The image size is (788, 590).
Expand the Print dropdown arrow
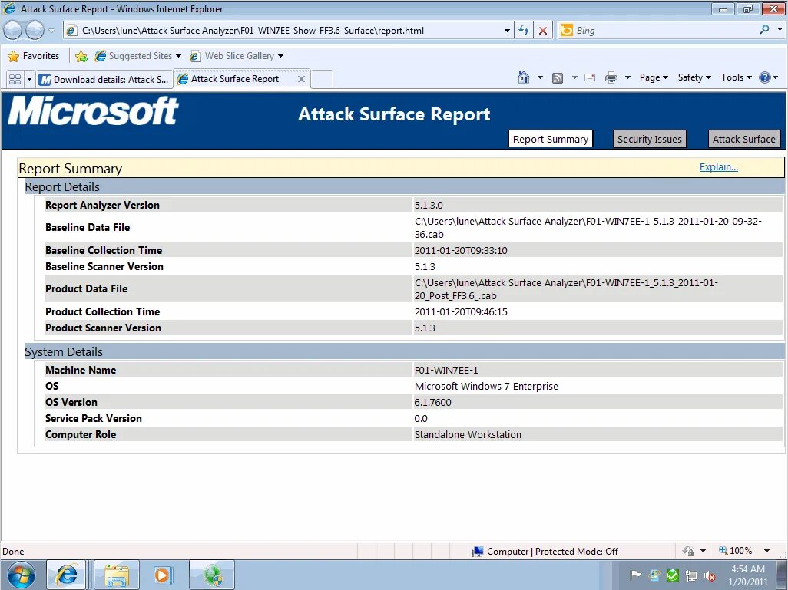click(627, 77)
